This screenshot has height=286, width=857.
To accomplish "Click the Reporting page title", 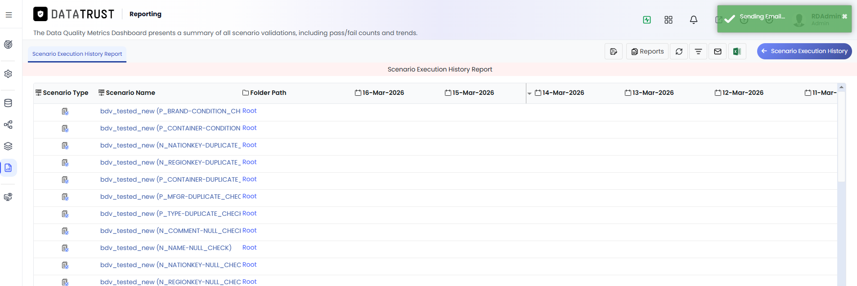I will [145, 14].
